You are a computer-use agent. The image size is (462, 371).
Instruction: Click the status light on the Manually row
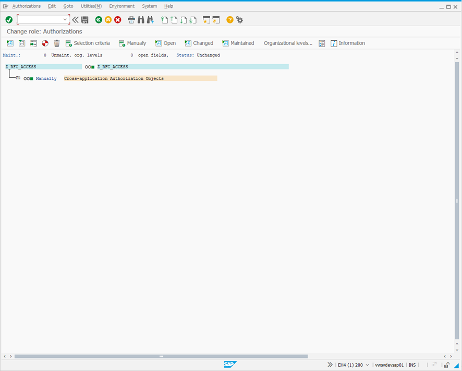[31, 78]
